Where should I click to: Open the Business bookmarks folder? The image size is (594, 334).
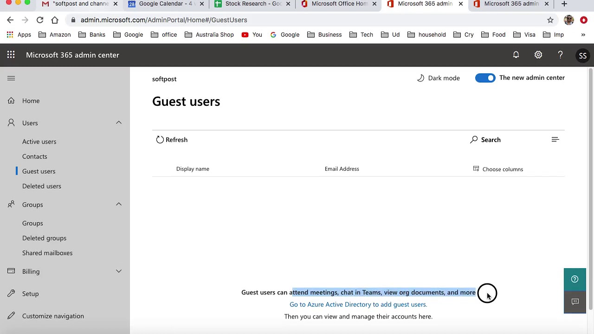324,35
